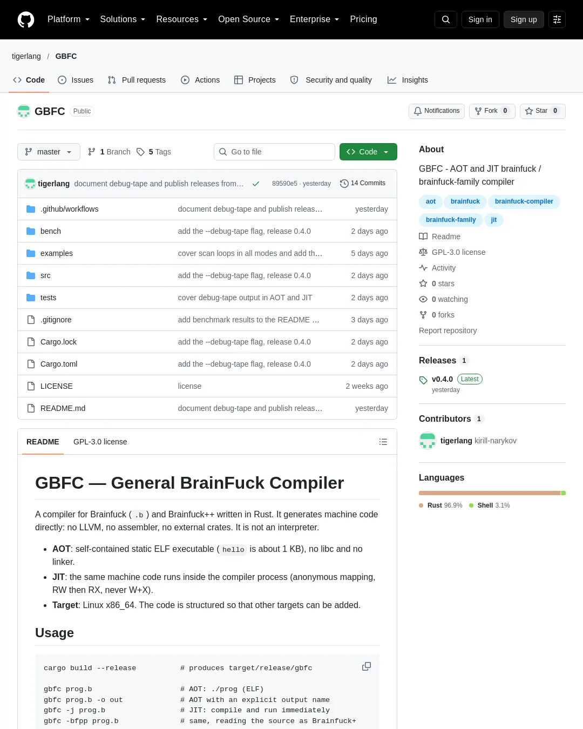Switch to the Pull requests tab

pos(137,80)
